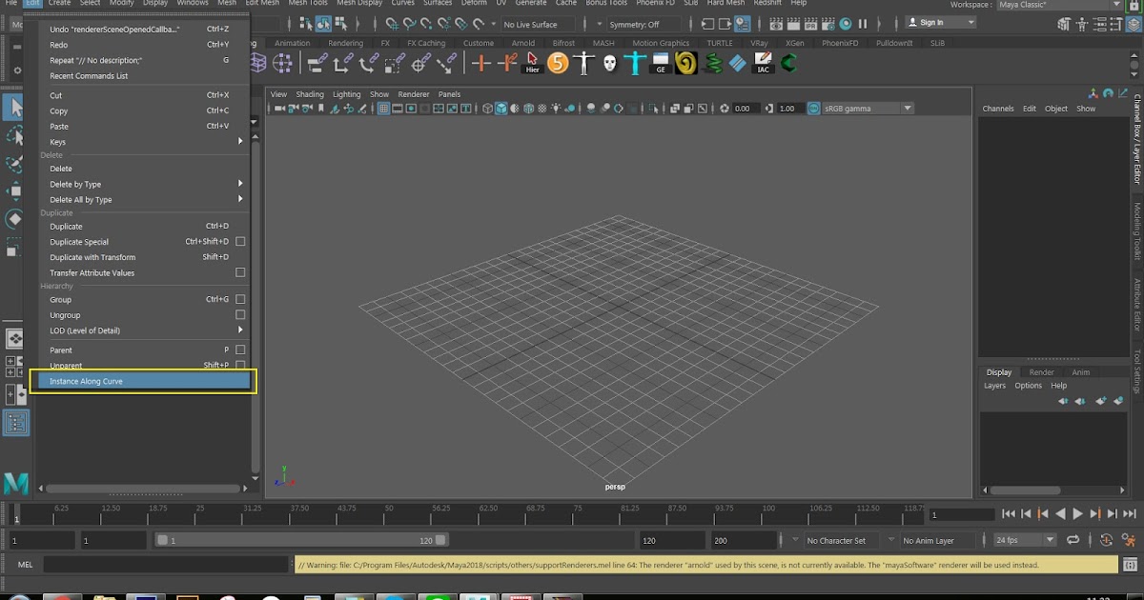Create a new empty display layer

(1101, 401)
